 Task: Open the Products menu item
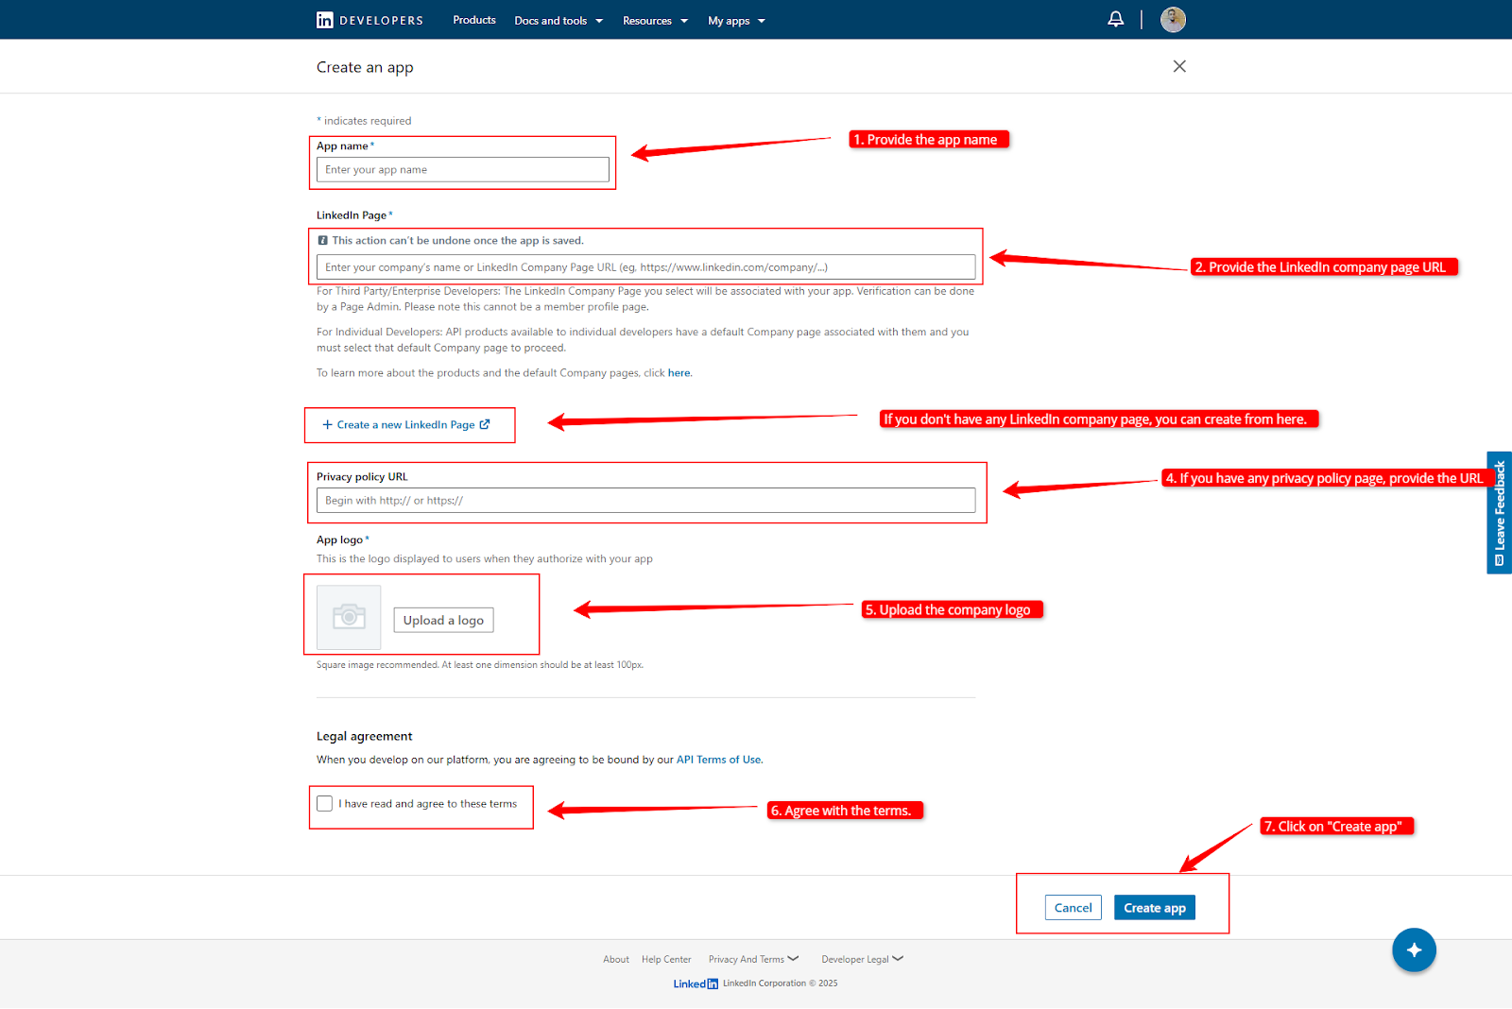(x=474, y=20)
